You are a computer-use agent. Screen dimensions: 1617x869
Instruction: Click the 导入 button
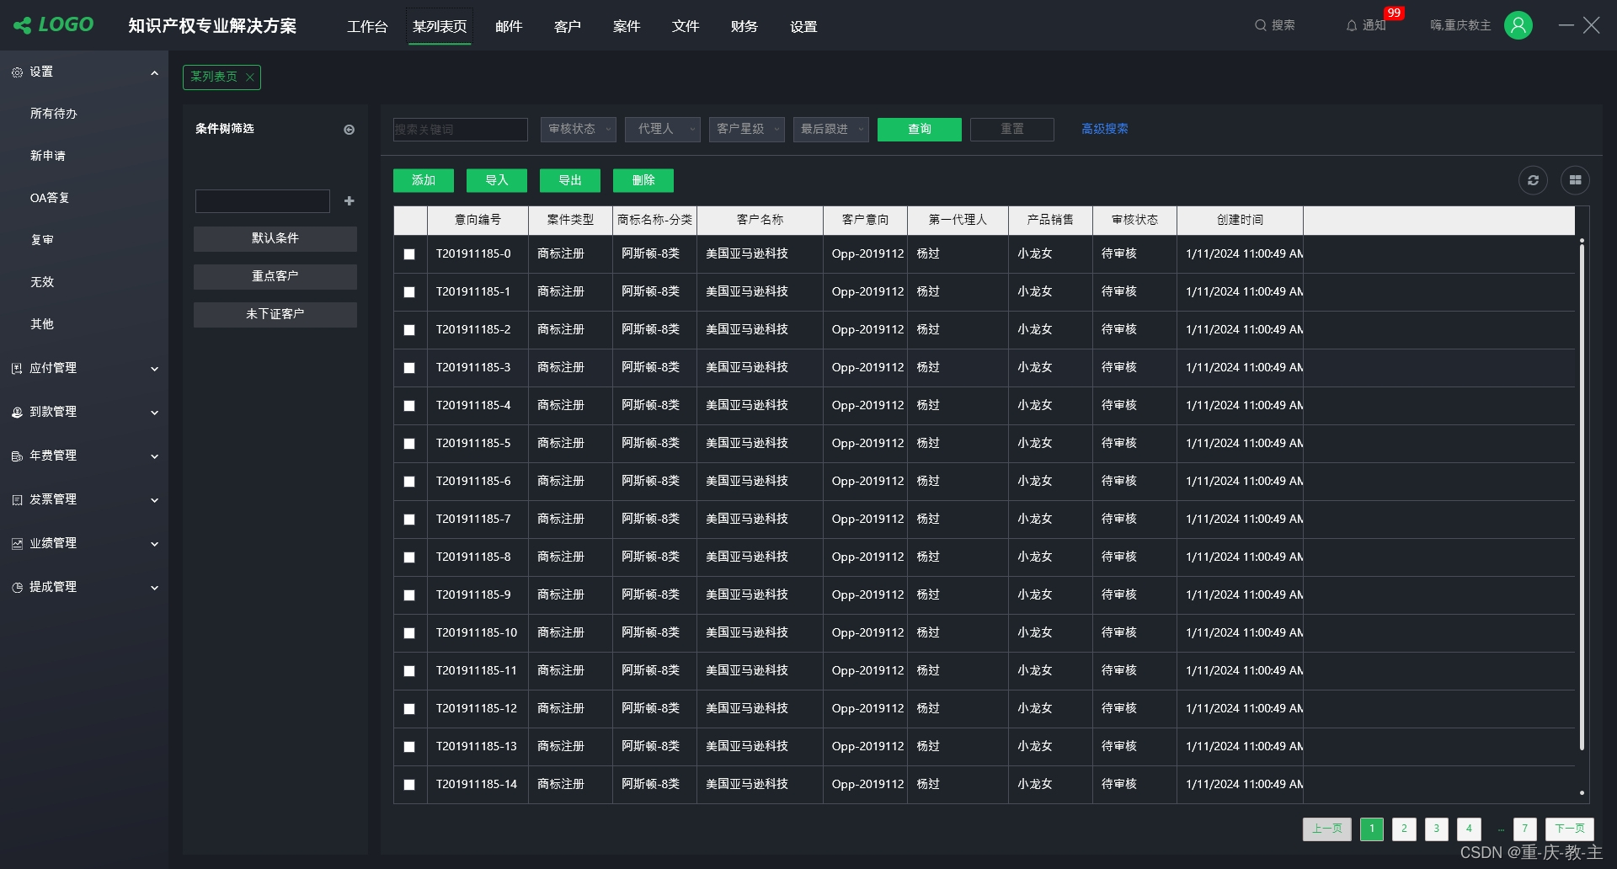(497, 180)
